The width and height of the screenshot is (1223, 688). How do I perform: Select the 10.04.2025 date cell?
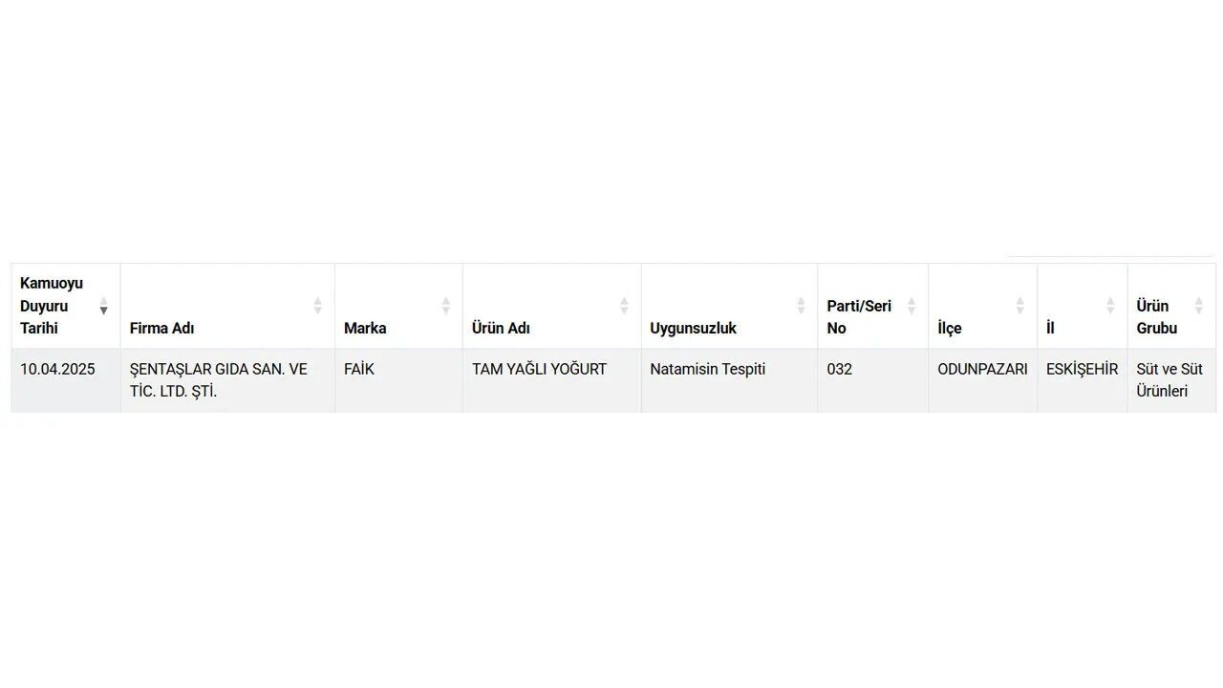(x=66, y=380)
